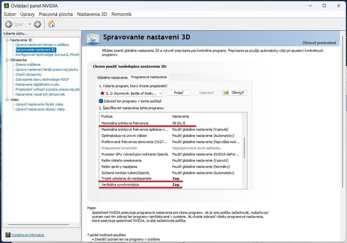The image size is (347, 243).
Task: Open the Systémové informácie link
Action: [x=28, y=235]
